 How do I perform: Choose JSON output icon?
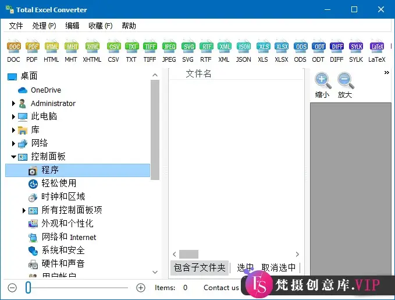pyautogui.click(x=243, y=51)
